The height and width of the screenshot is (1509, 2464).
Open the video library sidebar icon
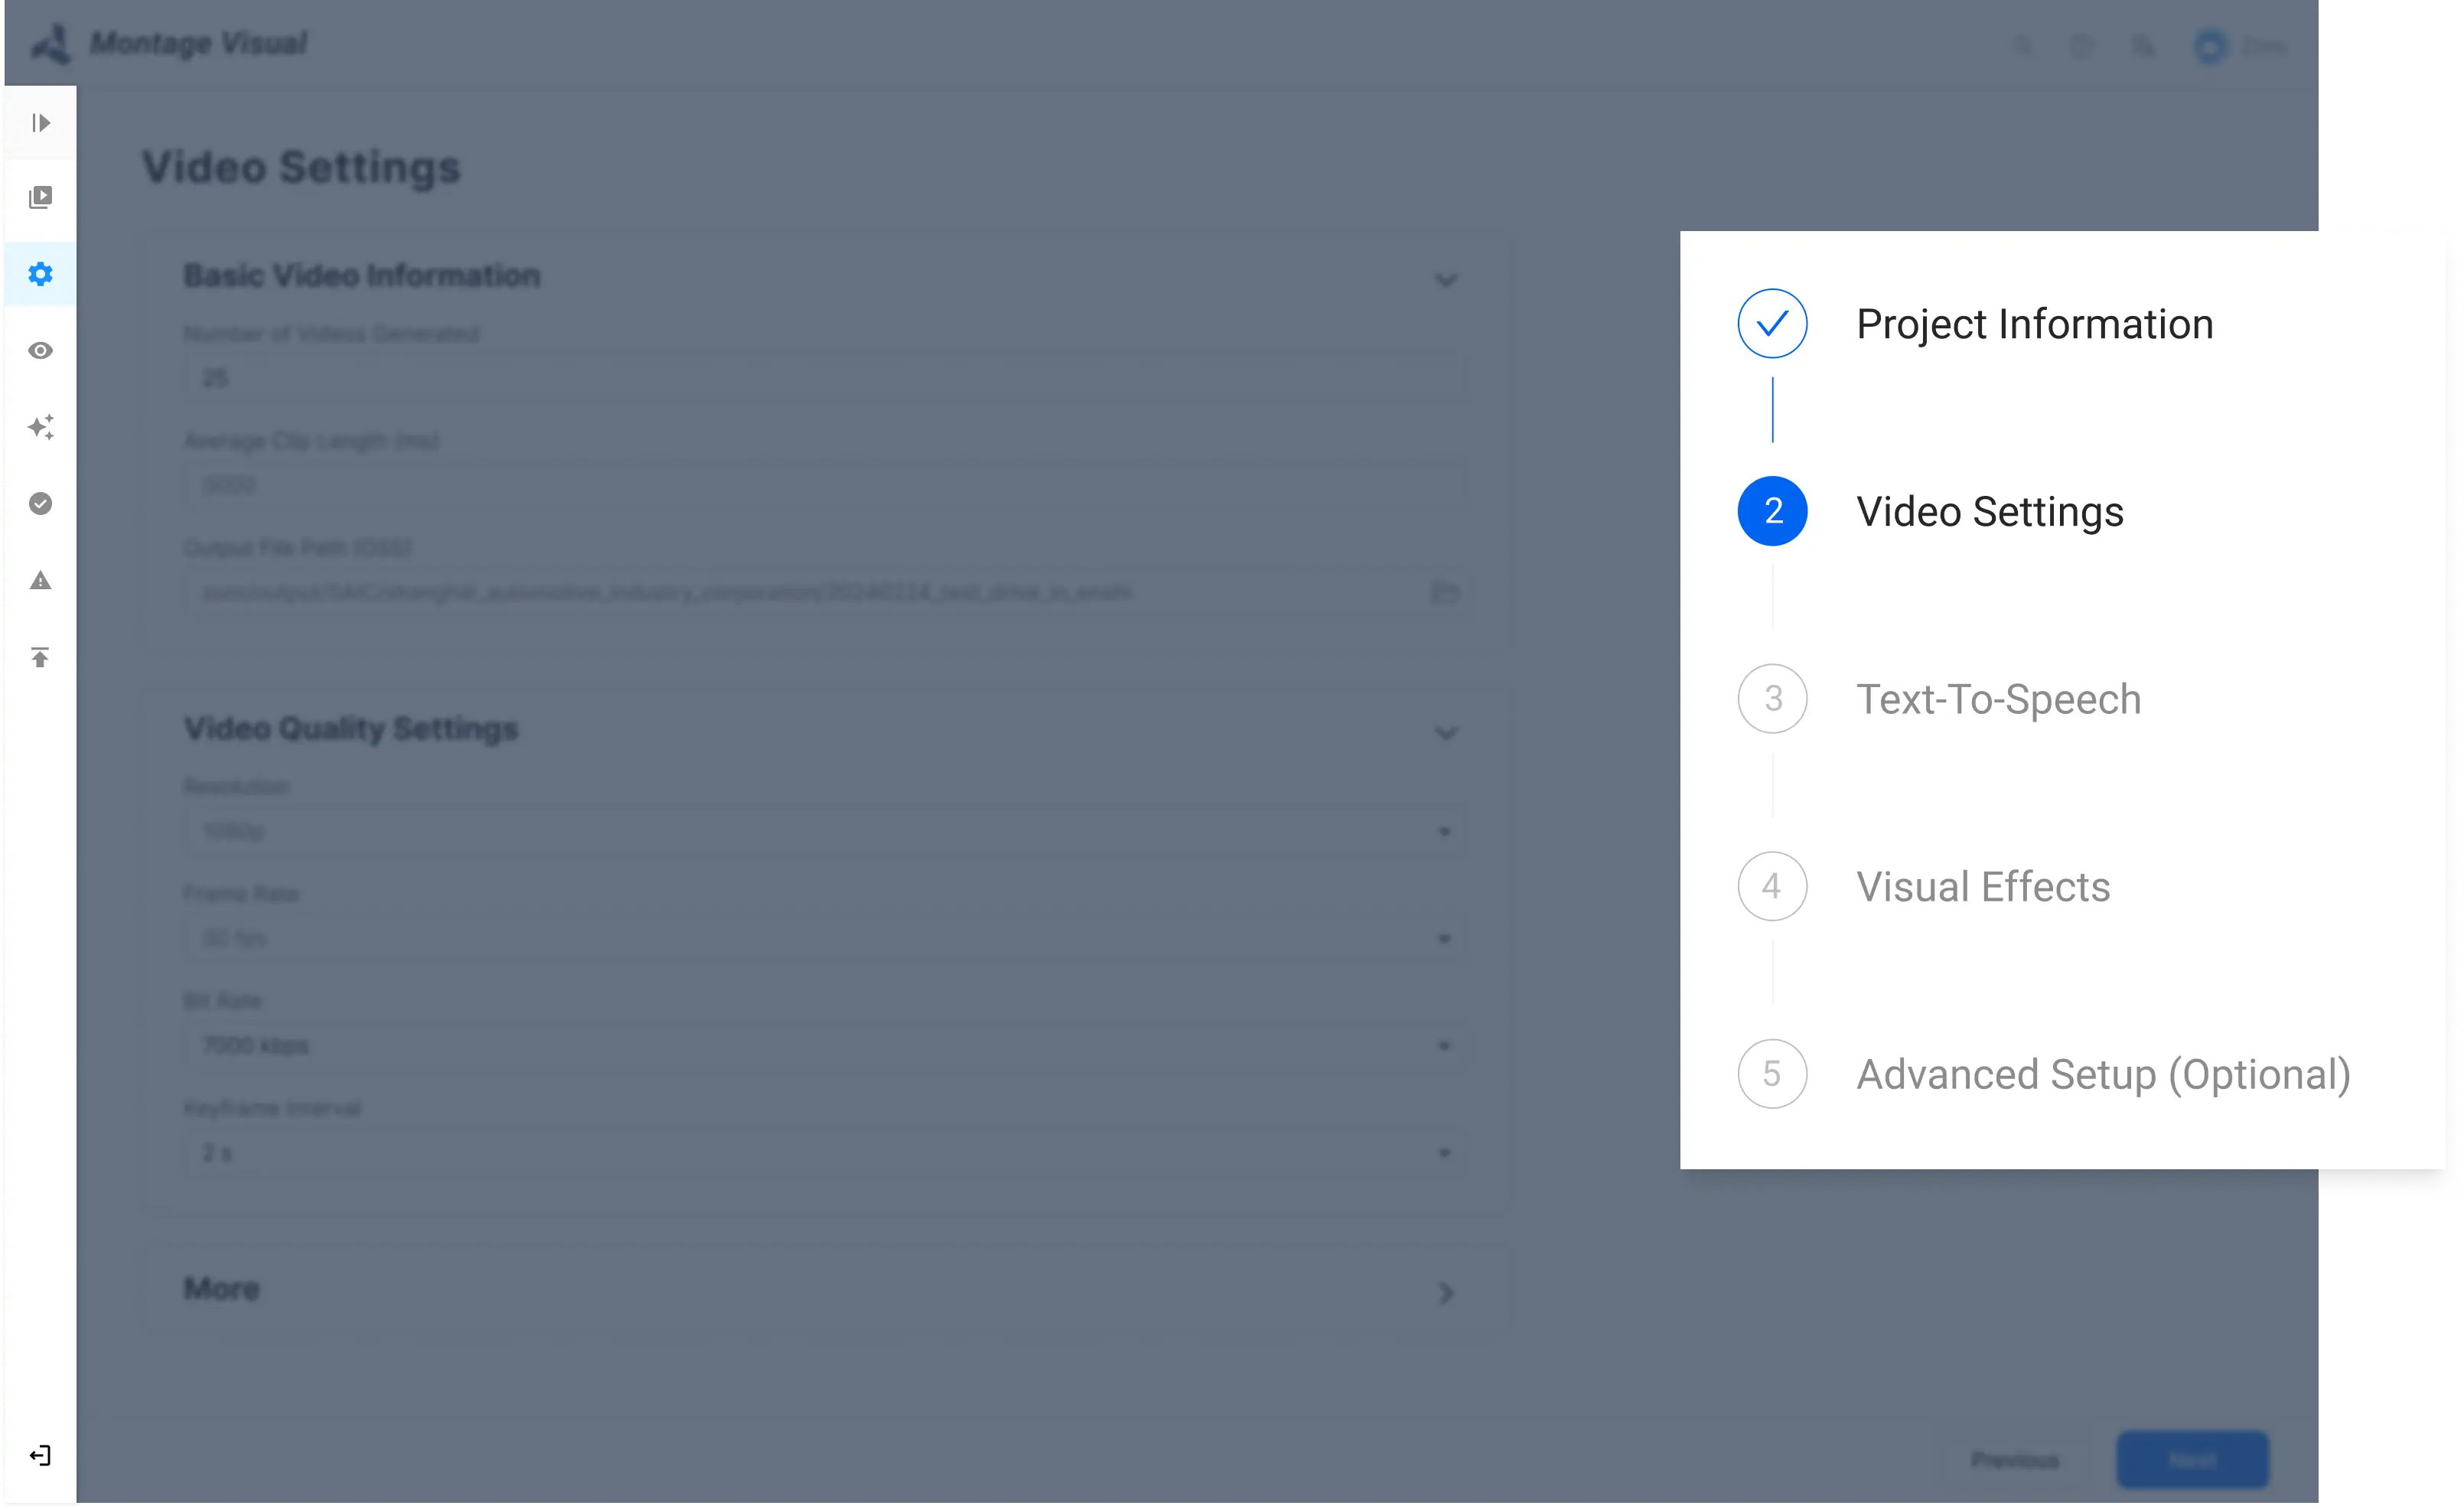tap(40, 197)
